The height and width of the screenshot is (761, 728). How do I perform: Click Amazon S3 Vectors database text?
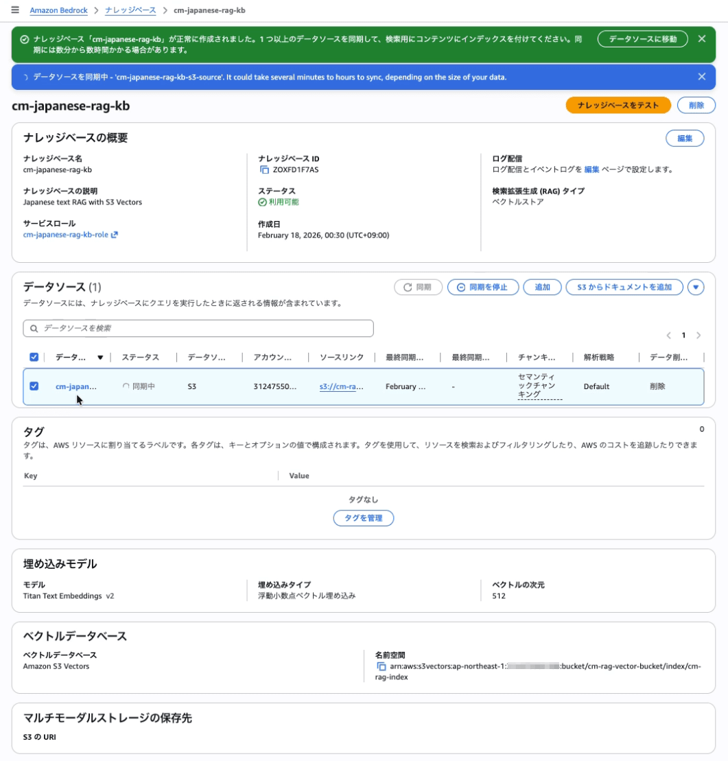(56, 666)
